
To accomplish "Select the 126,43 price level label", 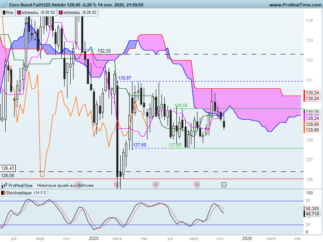I will (8, 168).
